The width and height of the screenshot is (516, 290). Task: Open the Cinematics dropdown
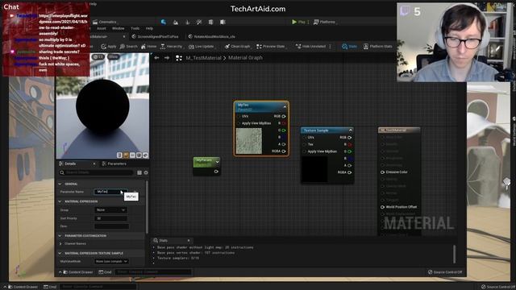[105, 22]
